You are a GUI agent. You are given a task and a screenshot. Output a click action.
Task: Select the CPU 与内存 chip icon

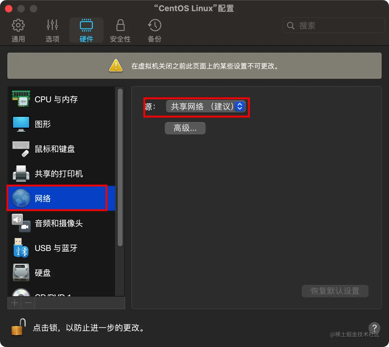point(21,99)
